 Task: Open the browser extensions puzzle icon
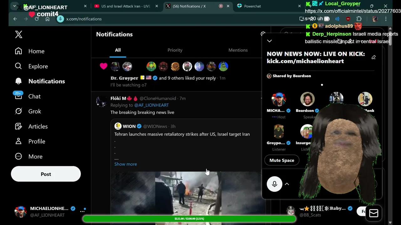tap(359, 19)
